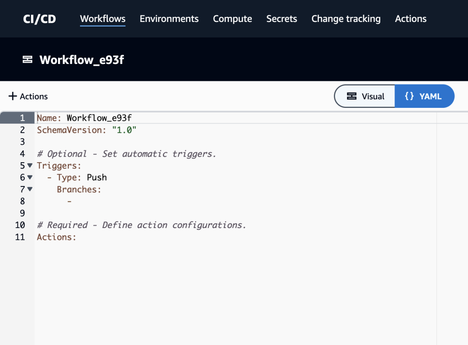The image size is (468, 345).
Task: Switch to the Visual editor view
Action: coord(365,96)
